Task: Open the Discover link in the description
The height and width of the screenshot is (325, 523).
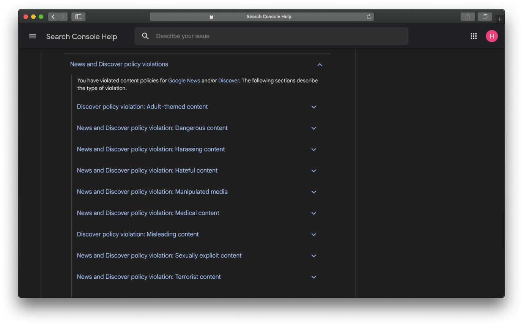Action: (228, 80)
